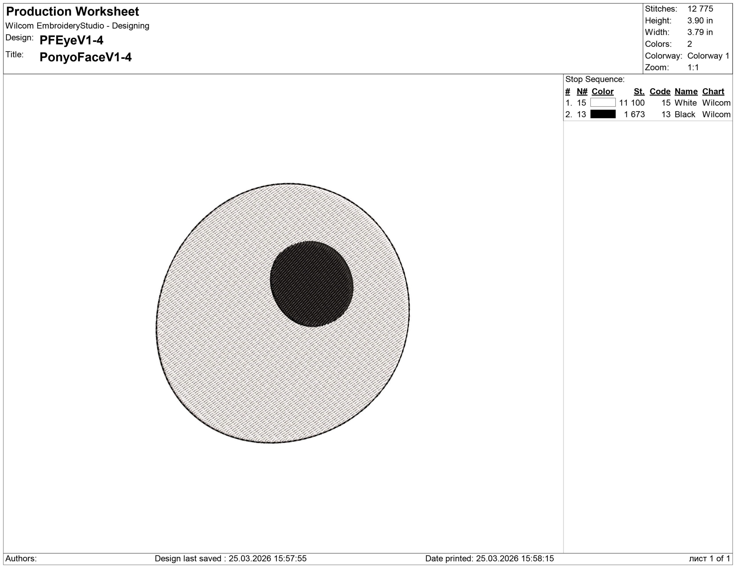The image size is (736, 566).
Task: Click the Design last saved timestamp
Action: pos(231,559)
